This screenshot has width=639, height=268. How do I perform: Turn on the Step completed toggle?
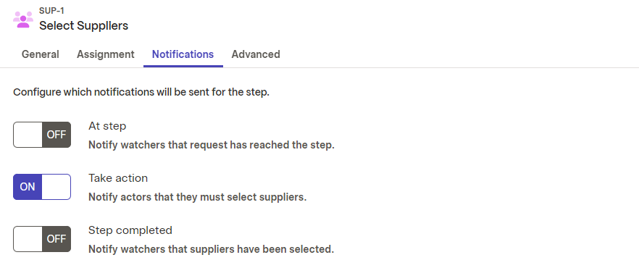tap(42, 239)
